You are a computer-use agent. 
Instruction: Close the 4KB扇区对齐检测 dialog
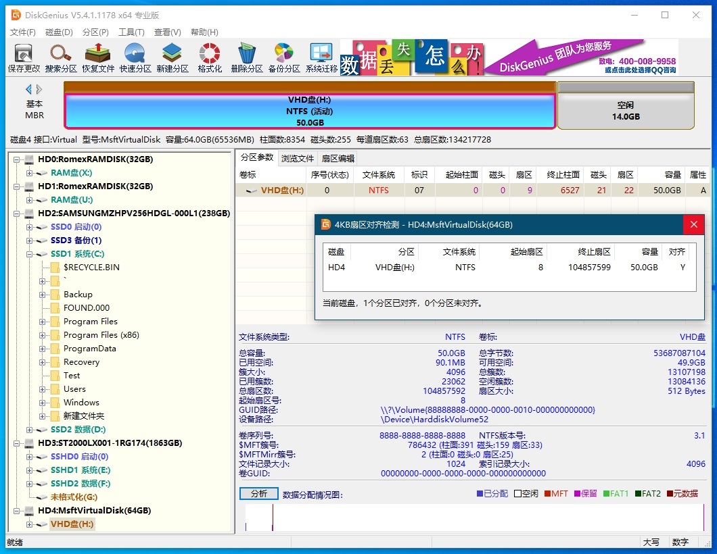pos(694,224)
